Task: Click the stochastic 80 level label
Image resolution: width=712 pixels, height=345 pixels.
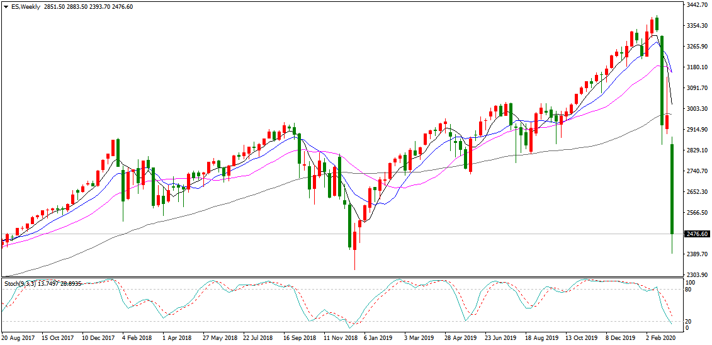Action: tap(689, 290)
